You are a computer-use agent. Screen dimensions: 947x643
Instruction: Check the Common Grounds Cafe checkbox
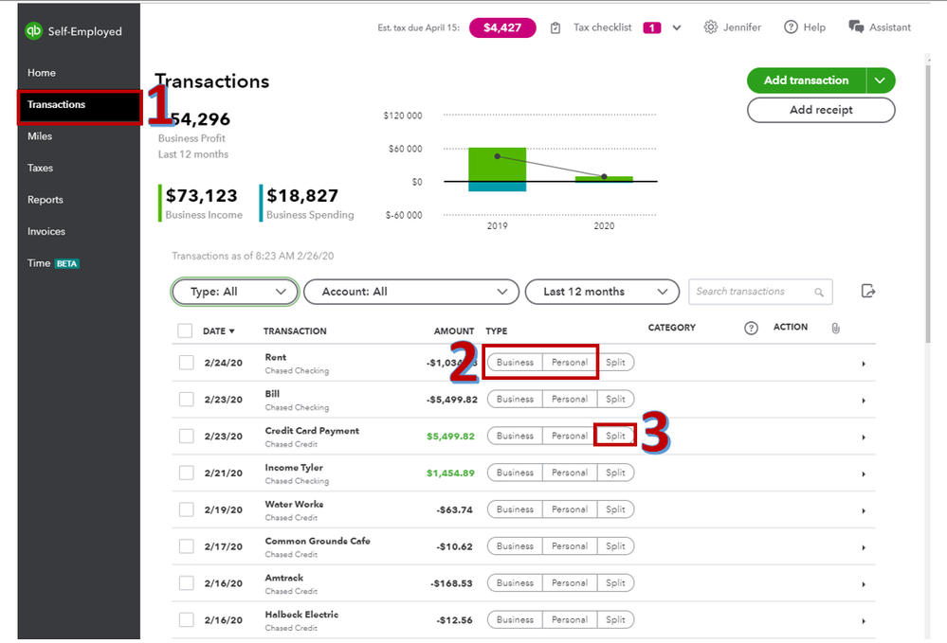pyautogui.click(x=186, y=546)
